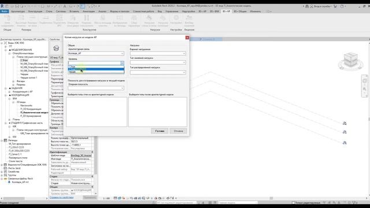This screenshot has width=370, height=208.
Task: Toggle the Только редактируемые checkbox
Action: pyautogui.click(x=293, y=203)
